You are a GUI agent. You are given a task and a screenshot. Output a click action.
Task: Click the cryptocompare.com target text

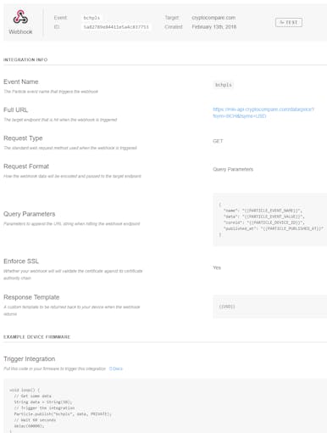pos(213,18)
